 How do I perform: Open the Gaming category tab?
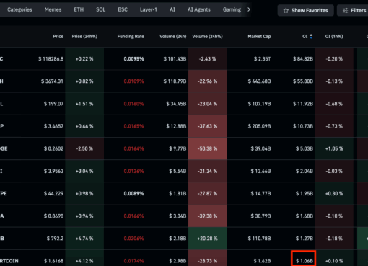coord(232,9)
